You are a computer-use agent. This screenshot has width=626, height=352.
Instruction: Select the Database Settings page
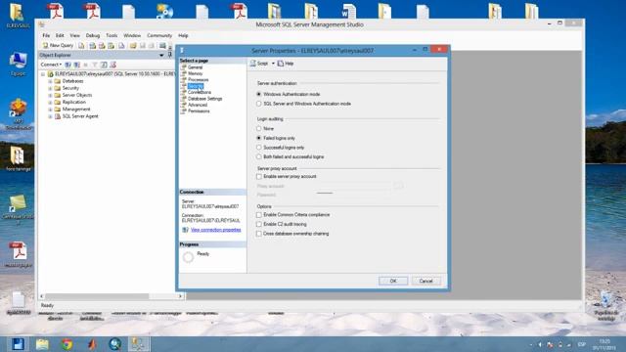[204, 99]
